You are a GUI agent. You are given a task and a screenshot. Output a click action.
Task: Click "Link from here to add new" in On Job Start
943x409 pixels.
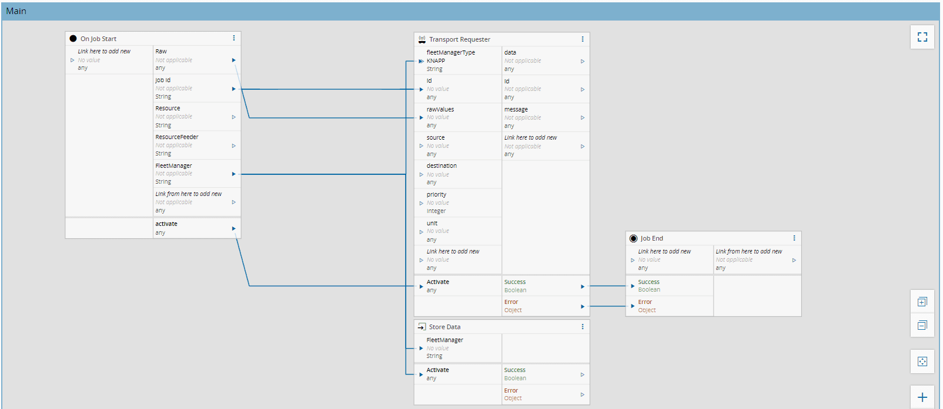188,194
